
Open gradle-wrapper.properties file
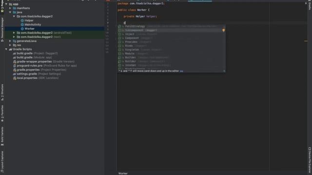pos(43,62)
